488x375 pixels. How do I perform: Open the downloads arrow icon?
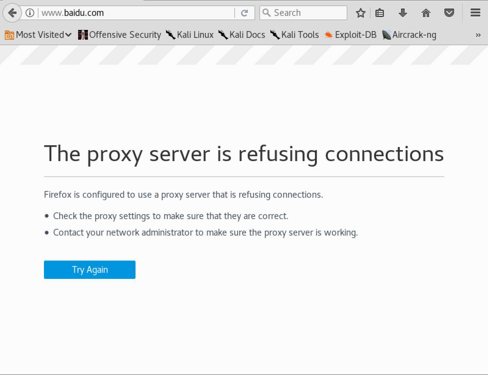403,13
